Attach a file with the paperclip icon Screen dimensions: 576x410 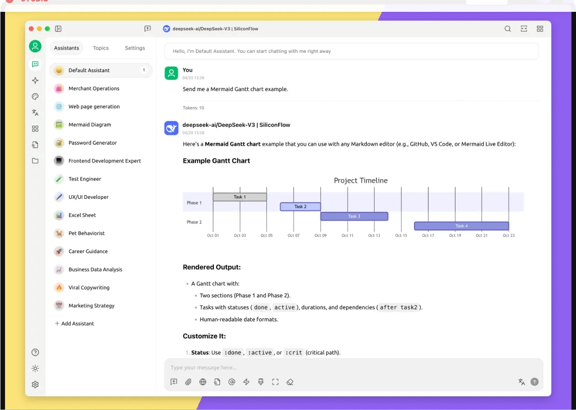click(188, 382)
